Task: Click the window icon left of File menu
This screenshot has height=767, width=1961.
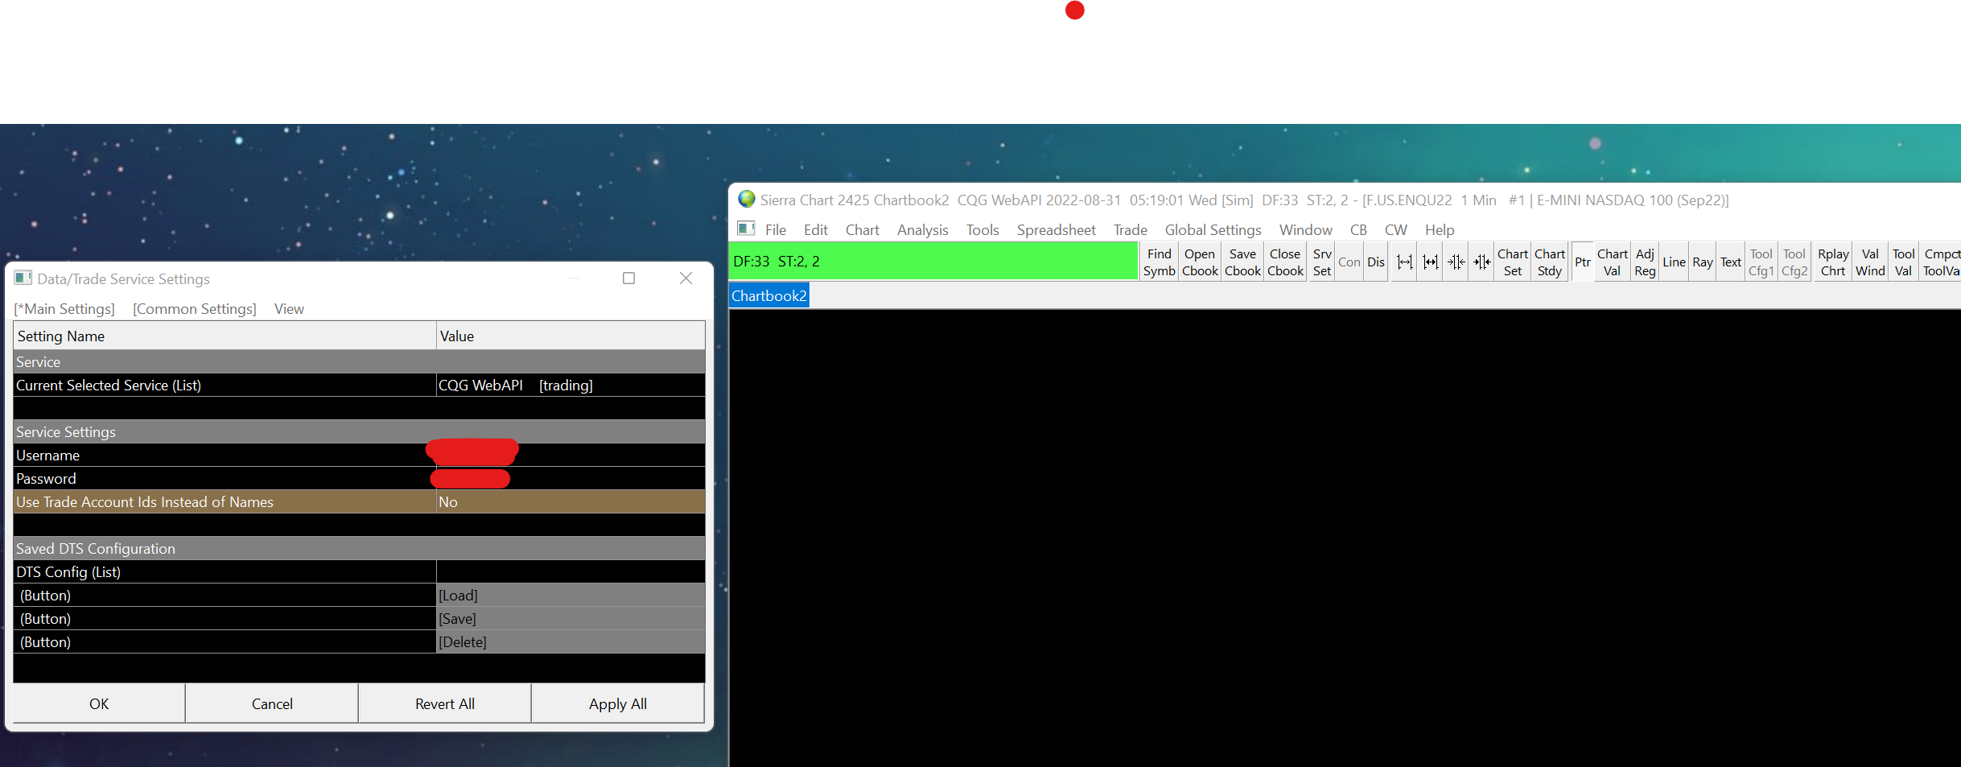Action: [747, 229]
